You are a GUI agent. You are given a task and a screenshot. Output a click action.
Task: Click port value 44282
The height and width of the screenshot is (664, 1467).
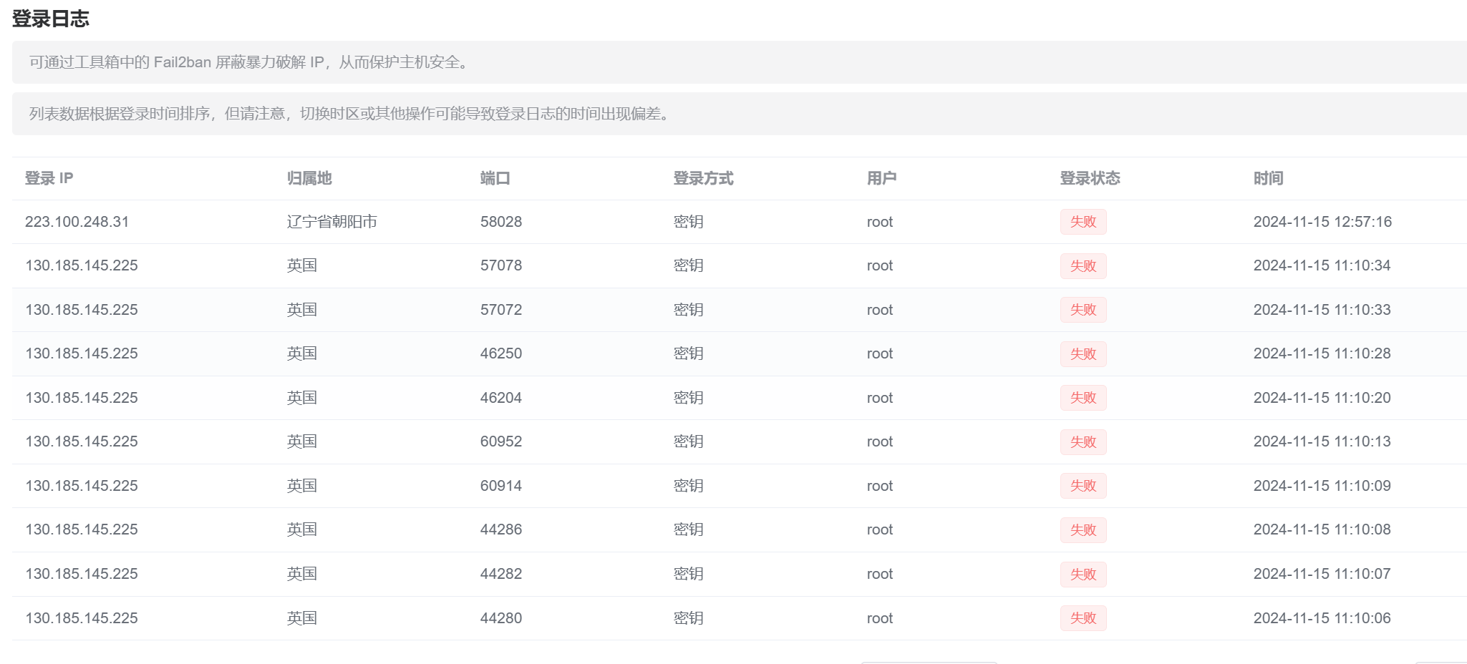(x=501, y=574)
